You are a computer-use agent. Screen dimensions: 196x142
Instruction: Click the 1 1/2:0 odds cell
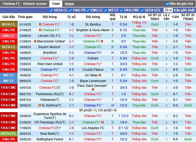tap(123, 116)
